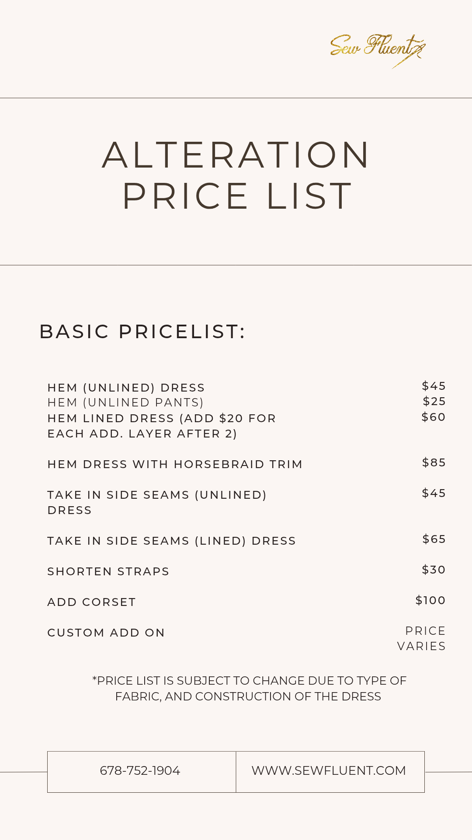Click the Add Corset item

click(x=92, y=602)
